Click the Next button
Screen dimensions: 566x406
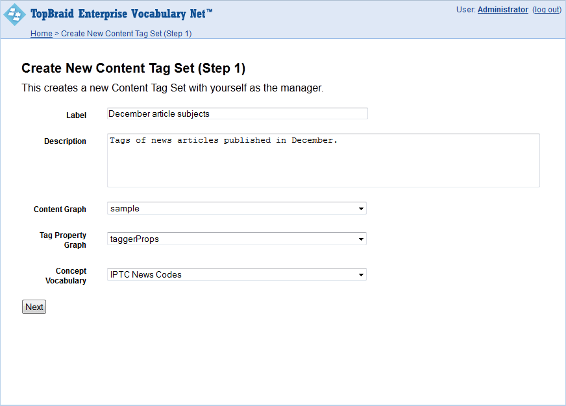point(34,307)
